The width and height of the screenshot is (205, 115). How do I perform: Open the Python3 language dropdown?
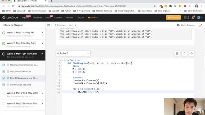click(x=73, y=53)
